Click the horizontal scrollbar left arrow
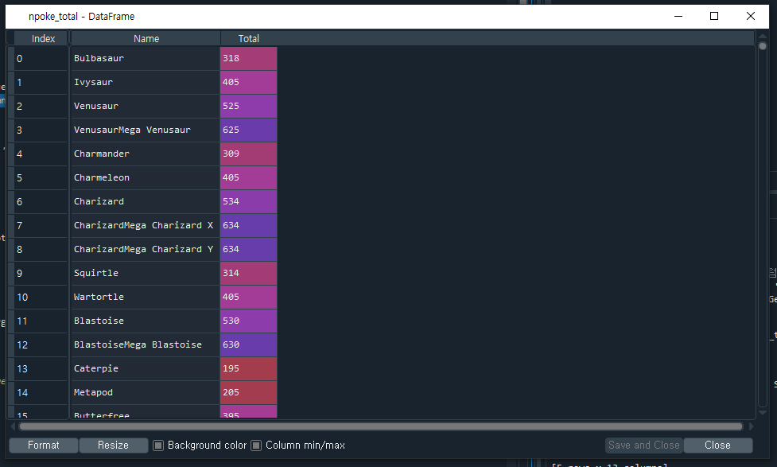The width and height of the screenshot is (777, 467). (13, 426)
